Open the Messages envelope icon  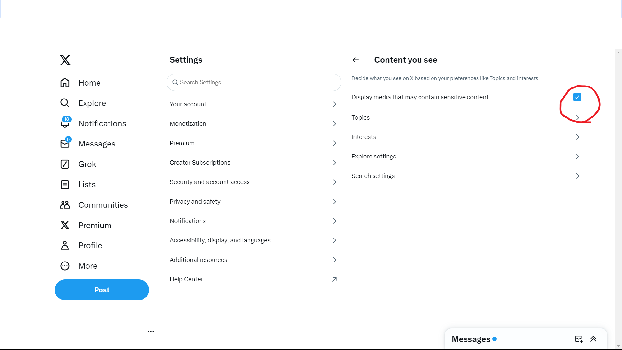tap(65, 144)
